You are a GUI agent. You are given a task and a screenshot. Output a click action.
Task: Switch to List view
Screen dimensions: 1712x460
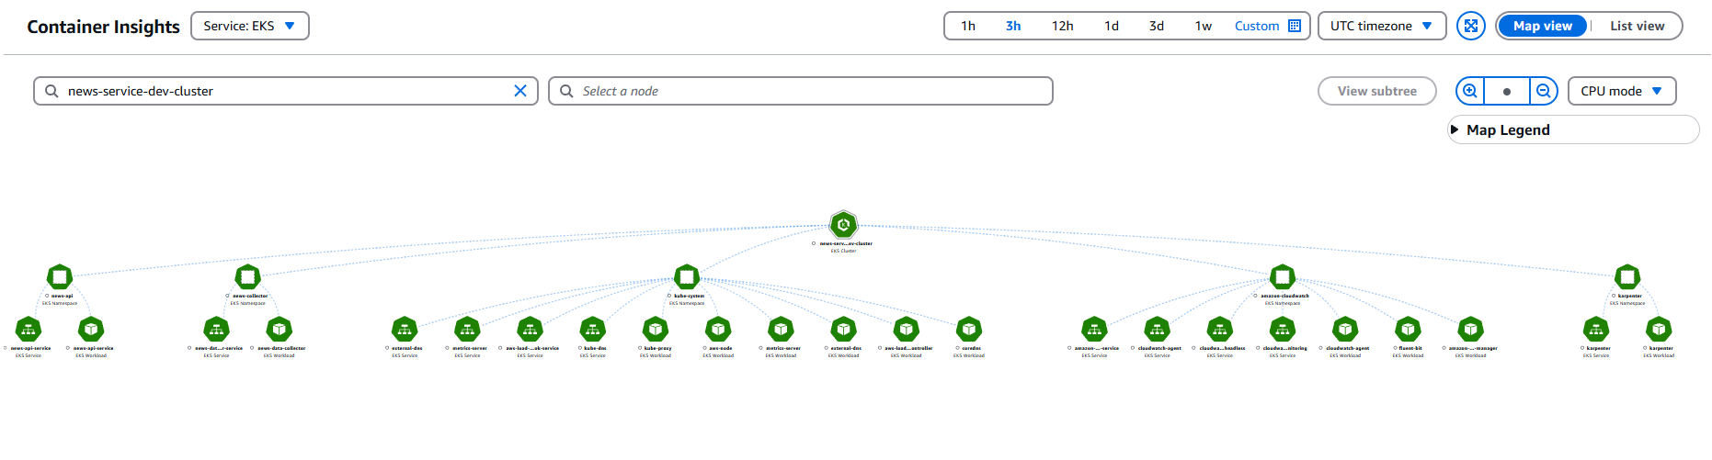[x=1637, y=26]
